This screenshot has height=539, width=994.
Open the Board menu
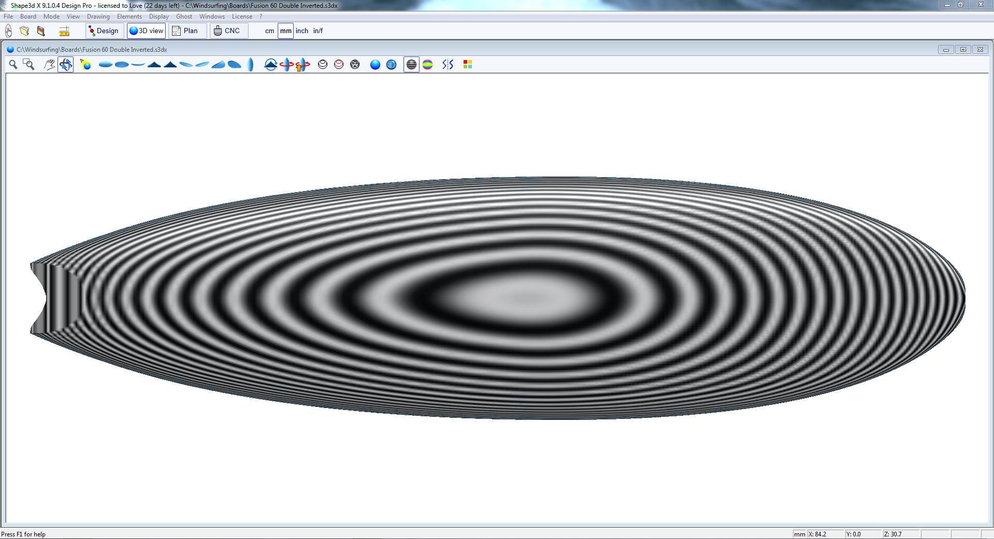pos(28,17)
